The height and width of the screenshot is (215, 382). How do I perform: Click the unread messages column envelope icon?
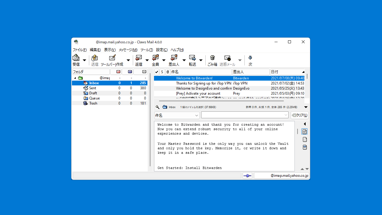tap(130, 72)
